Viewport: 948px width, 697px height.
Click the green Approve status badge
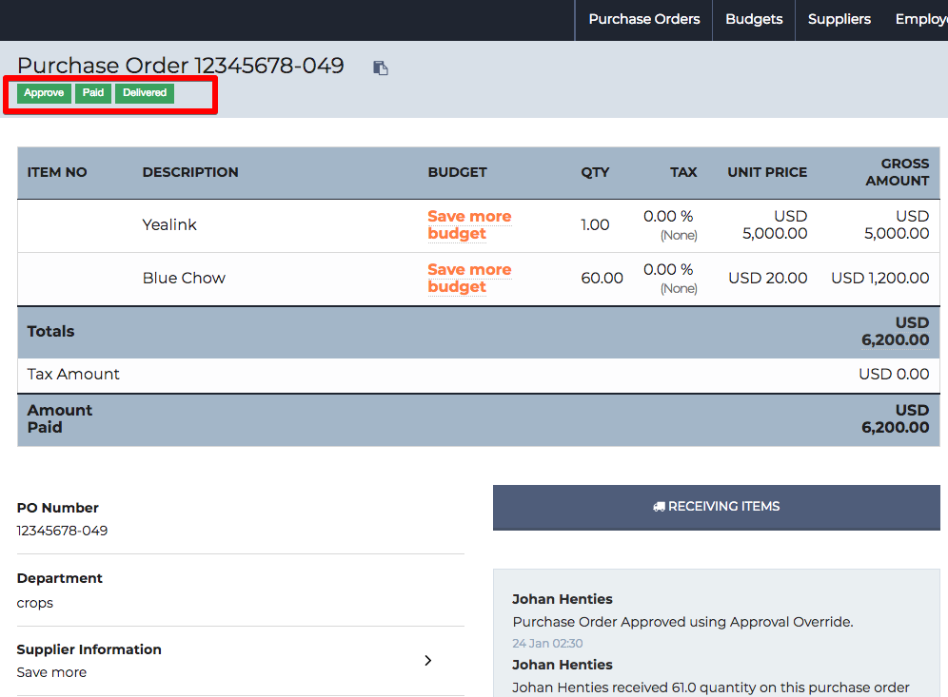click(44, 93)
